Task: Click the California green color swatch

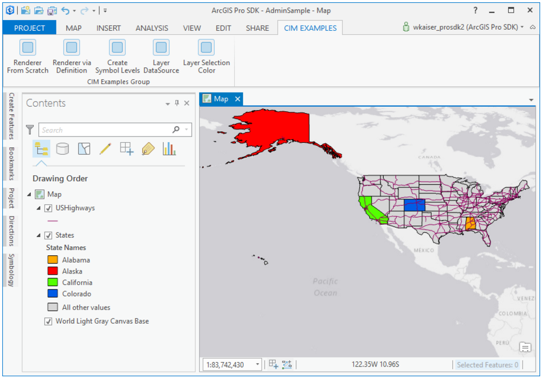Action: [53, 283]
